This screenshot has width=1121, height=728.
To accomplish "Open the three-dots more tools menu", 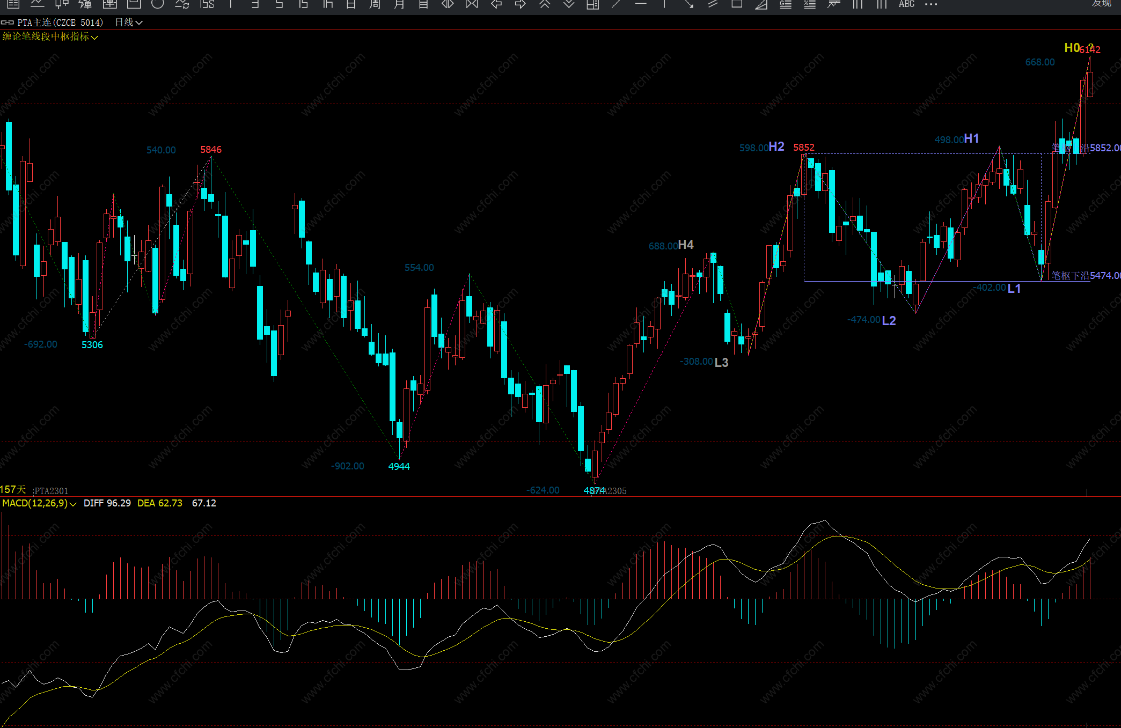I will pos(931,4).
